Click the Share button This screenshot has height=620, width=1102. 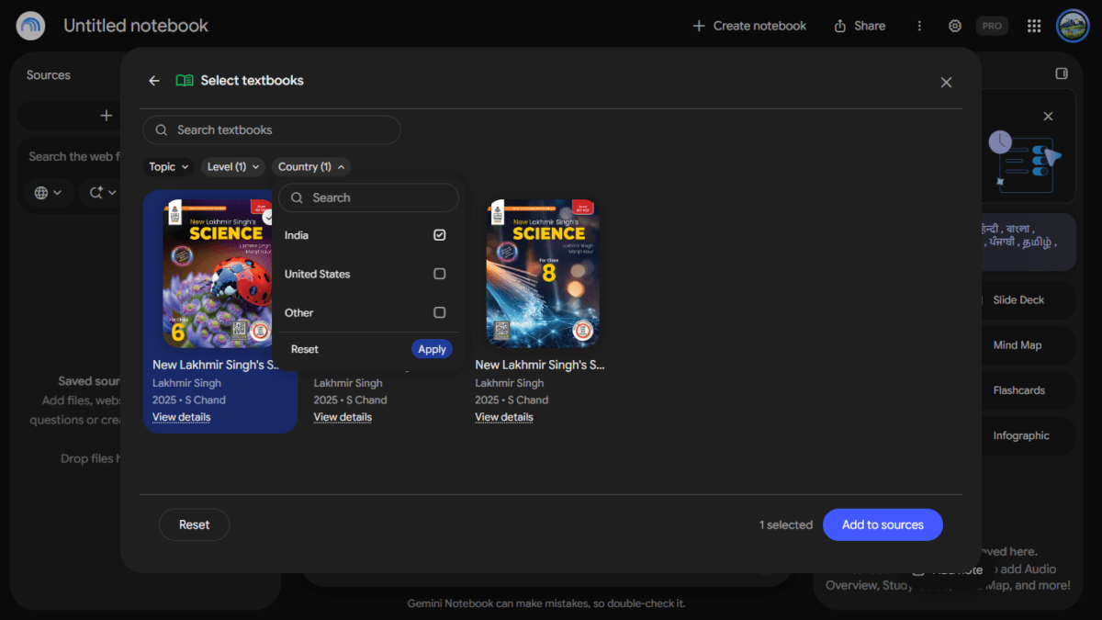pos(860,26)
